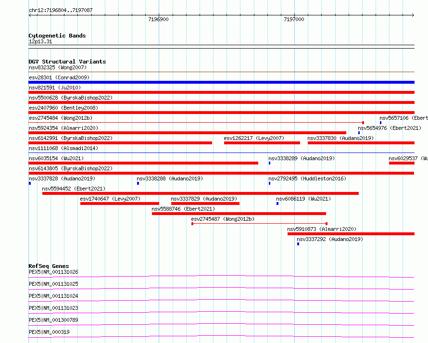The image size is (428, 343).
Task: Open PEX5|NM_000319 transcript label
Action: click(x=49, y=332)
